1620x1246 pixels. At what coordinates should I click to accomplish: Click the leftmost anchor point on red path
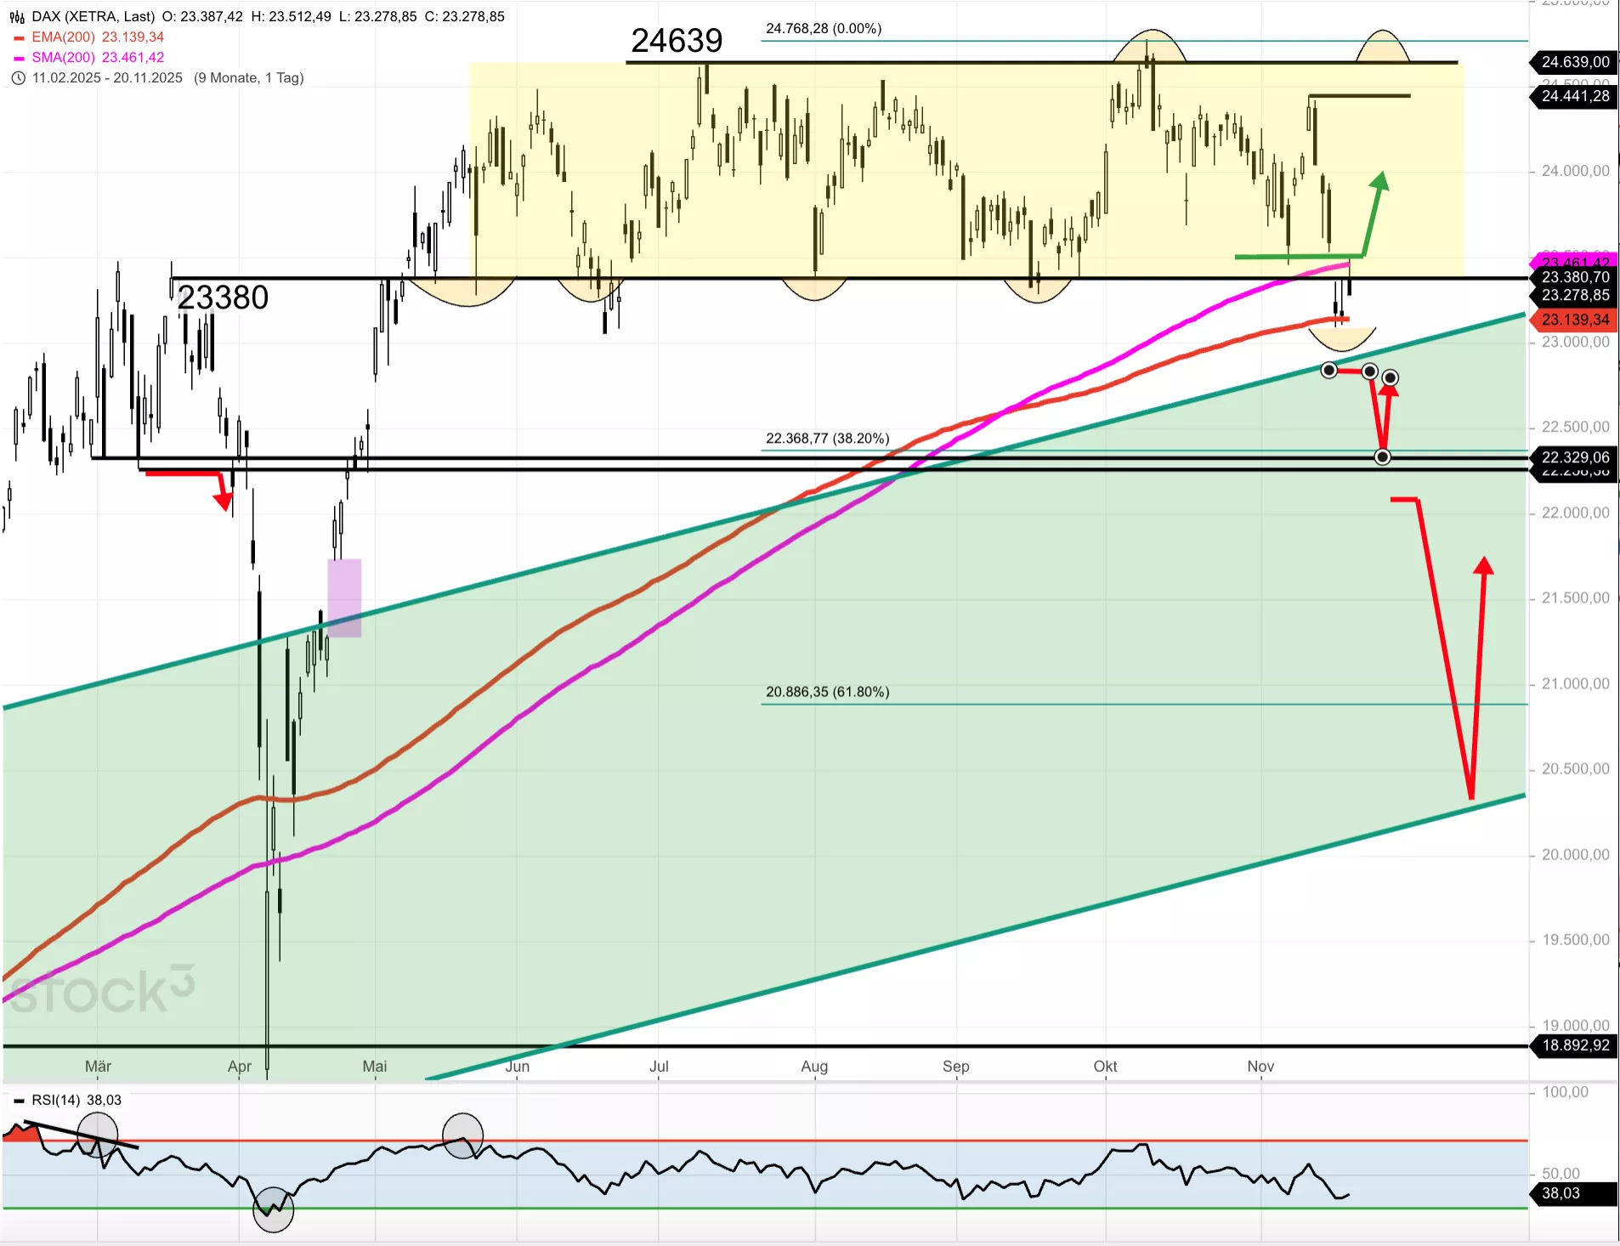1329,370
